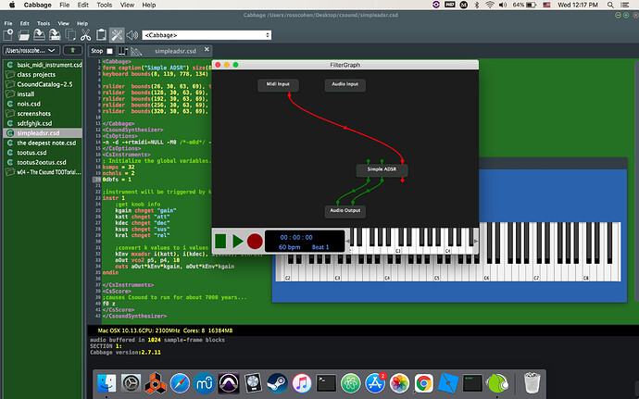Open basic_midi_instrument.csd in the file browser
This screenshot has width=639, height=399.
(43, 65)
